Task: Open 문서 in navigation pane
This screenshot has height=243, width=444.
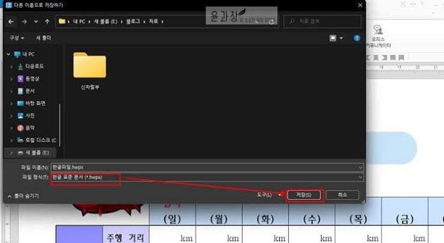Action: pos(30,91)
